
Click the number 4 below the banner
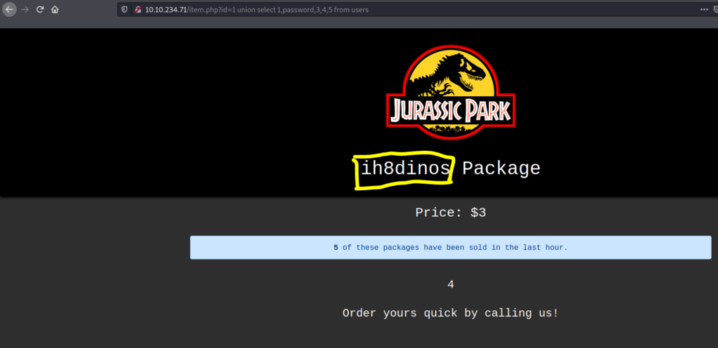450,284
